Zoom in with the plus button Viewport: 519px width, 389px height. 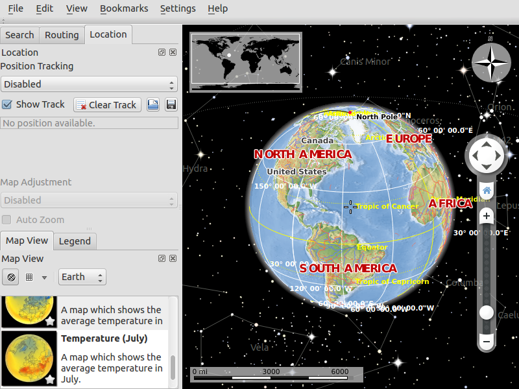(487, 216)
